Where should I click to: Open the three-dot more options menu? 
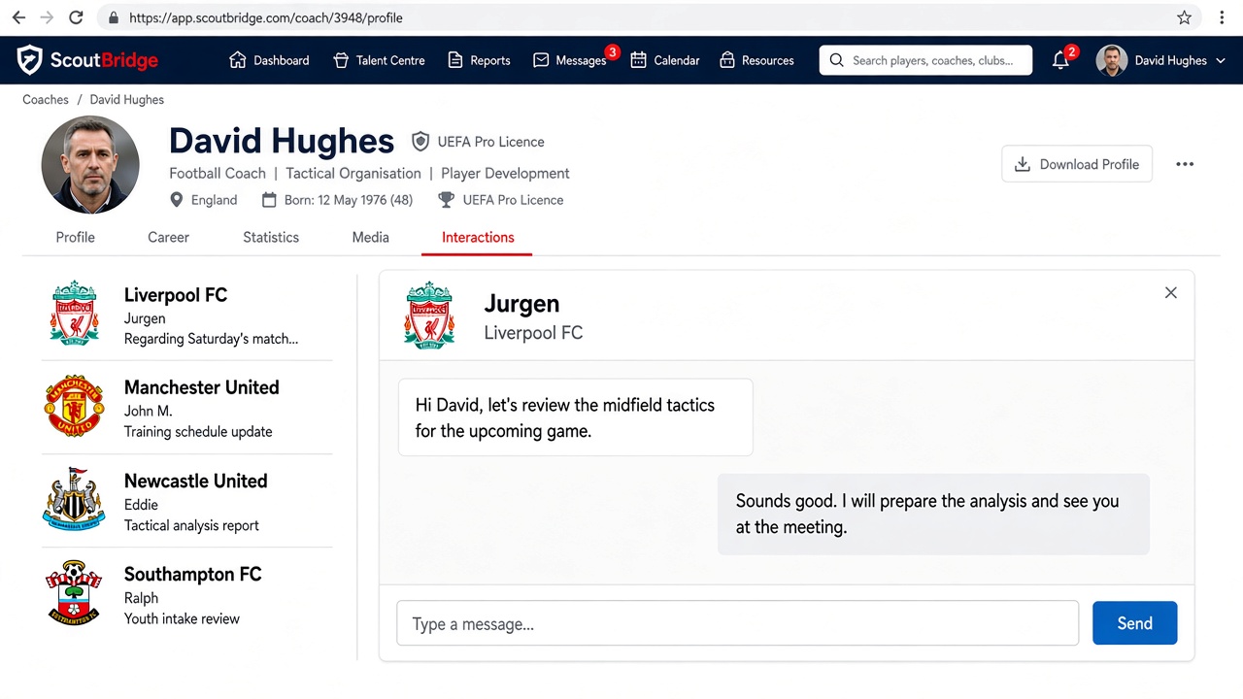tap(1185, 164)
